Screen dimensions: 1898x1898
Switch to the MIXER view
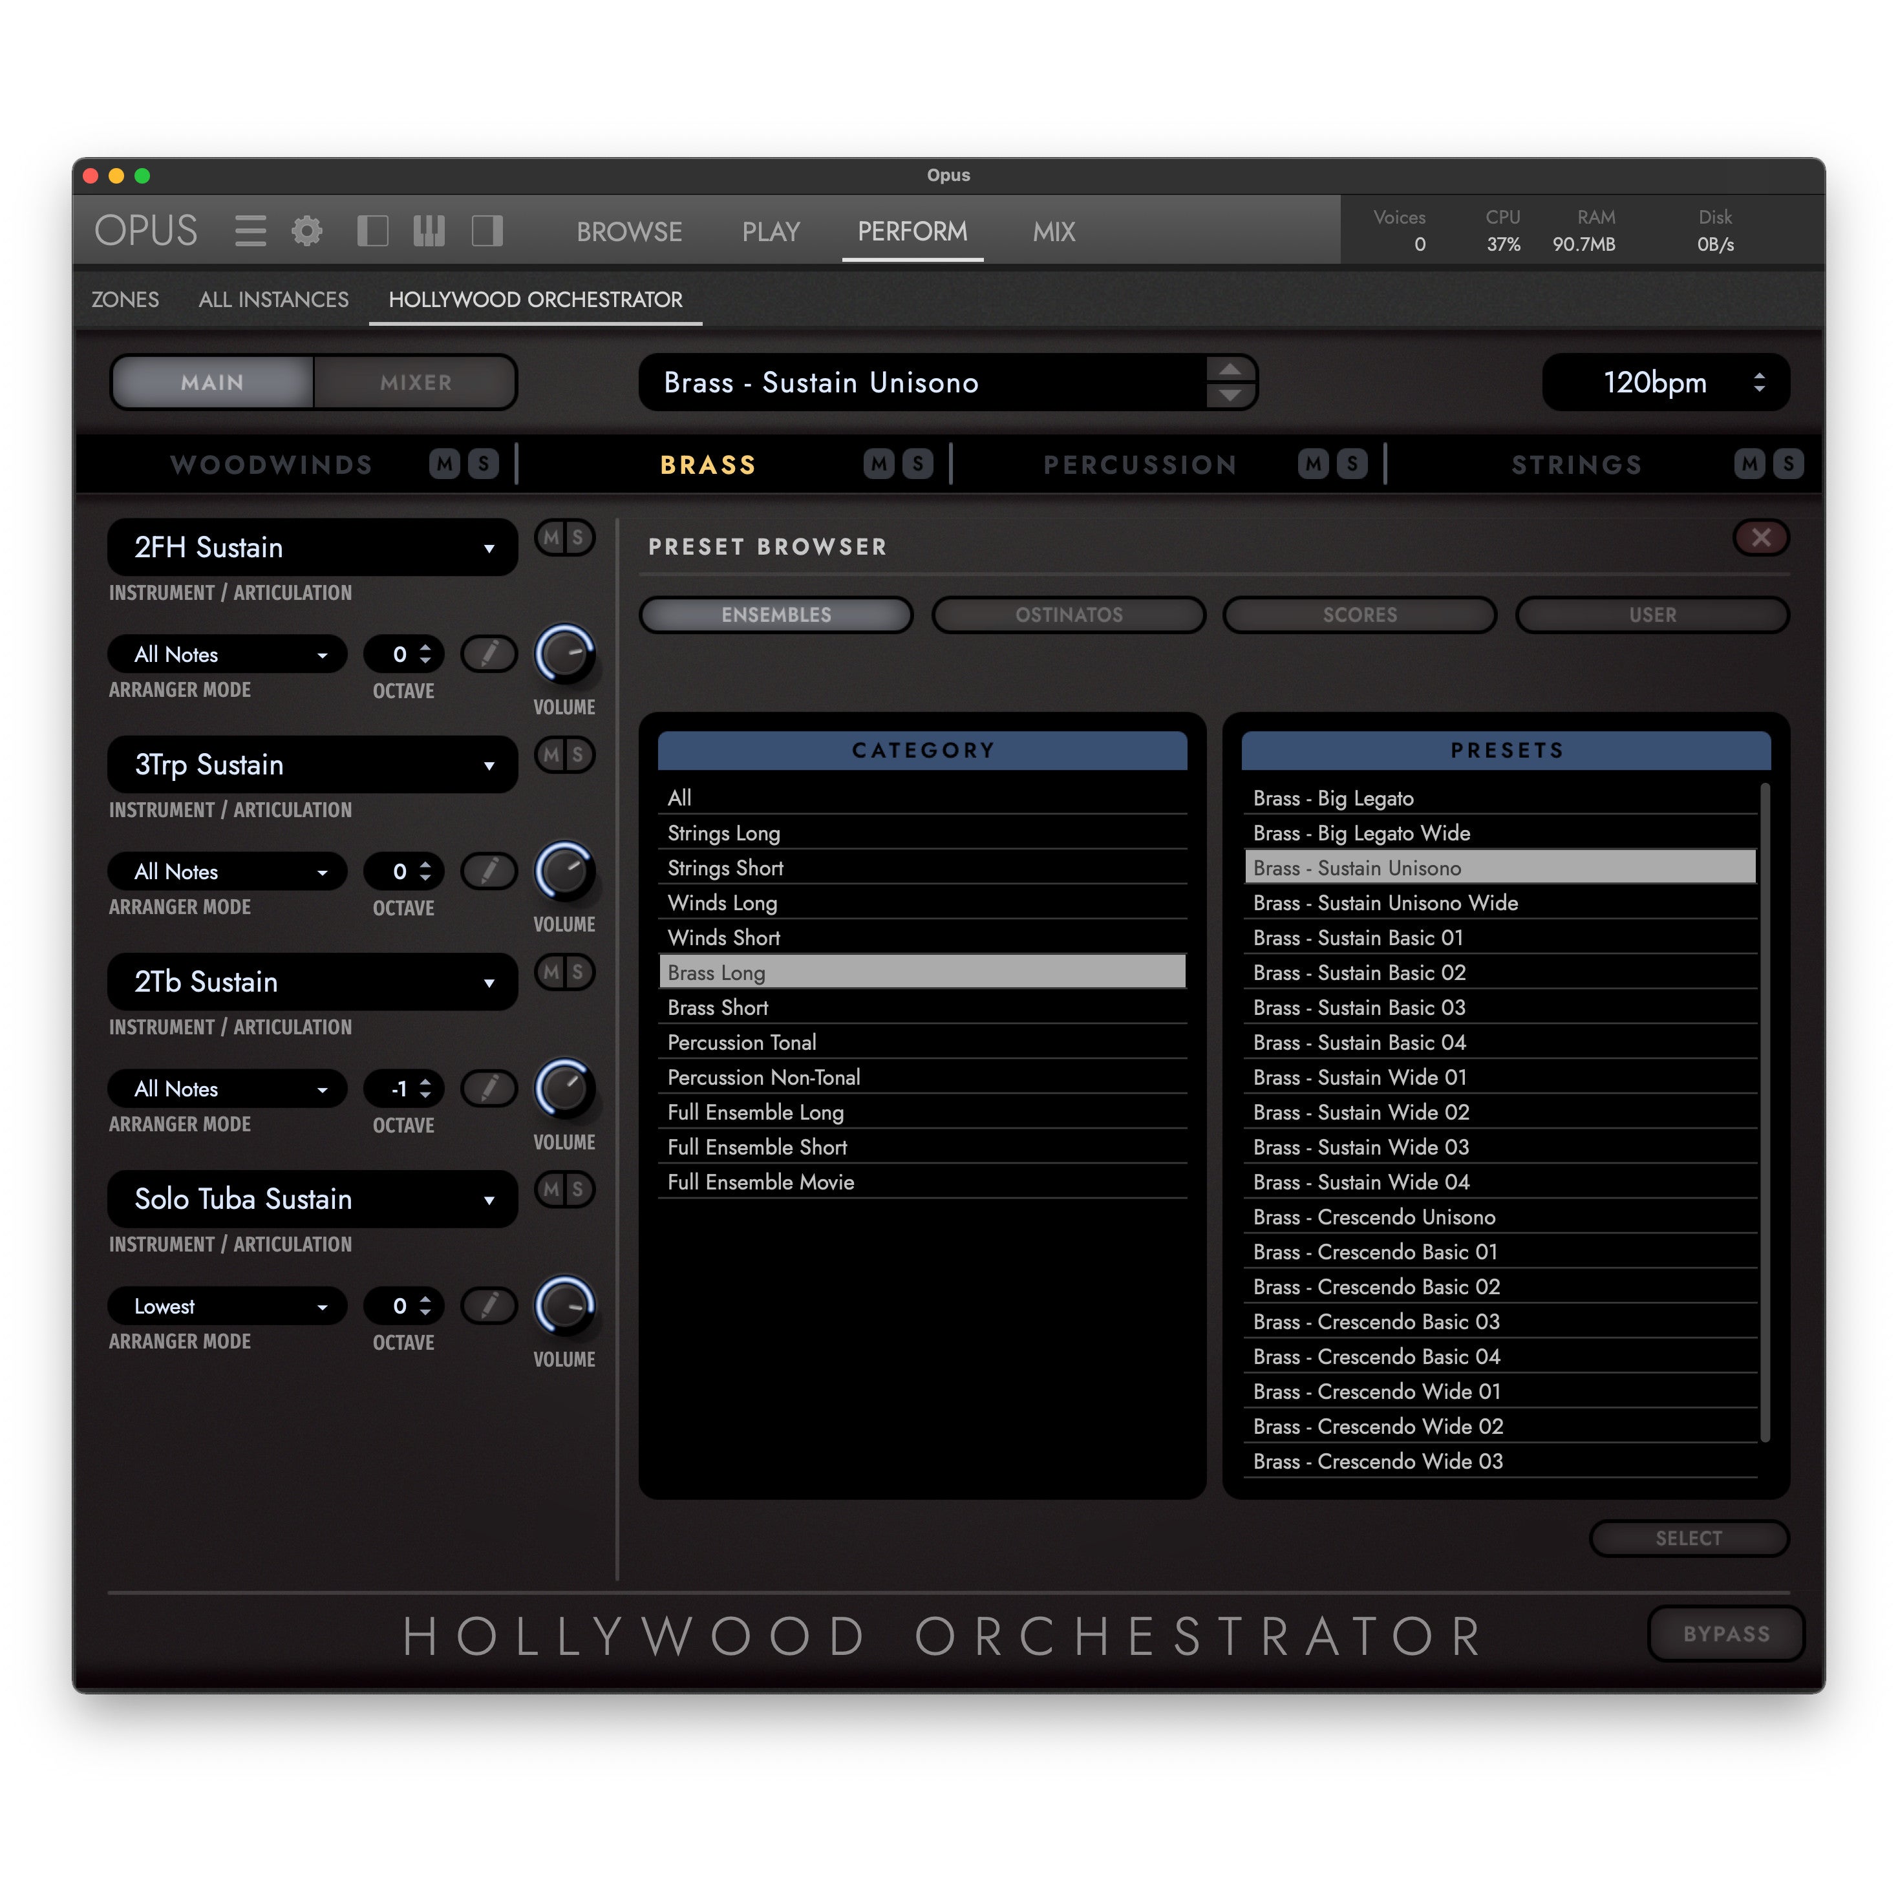[416, 382]
